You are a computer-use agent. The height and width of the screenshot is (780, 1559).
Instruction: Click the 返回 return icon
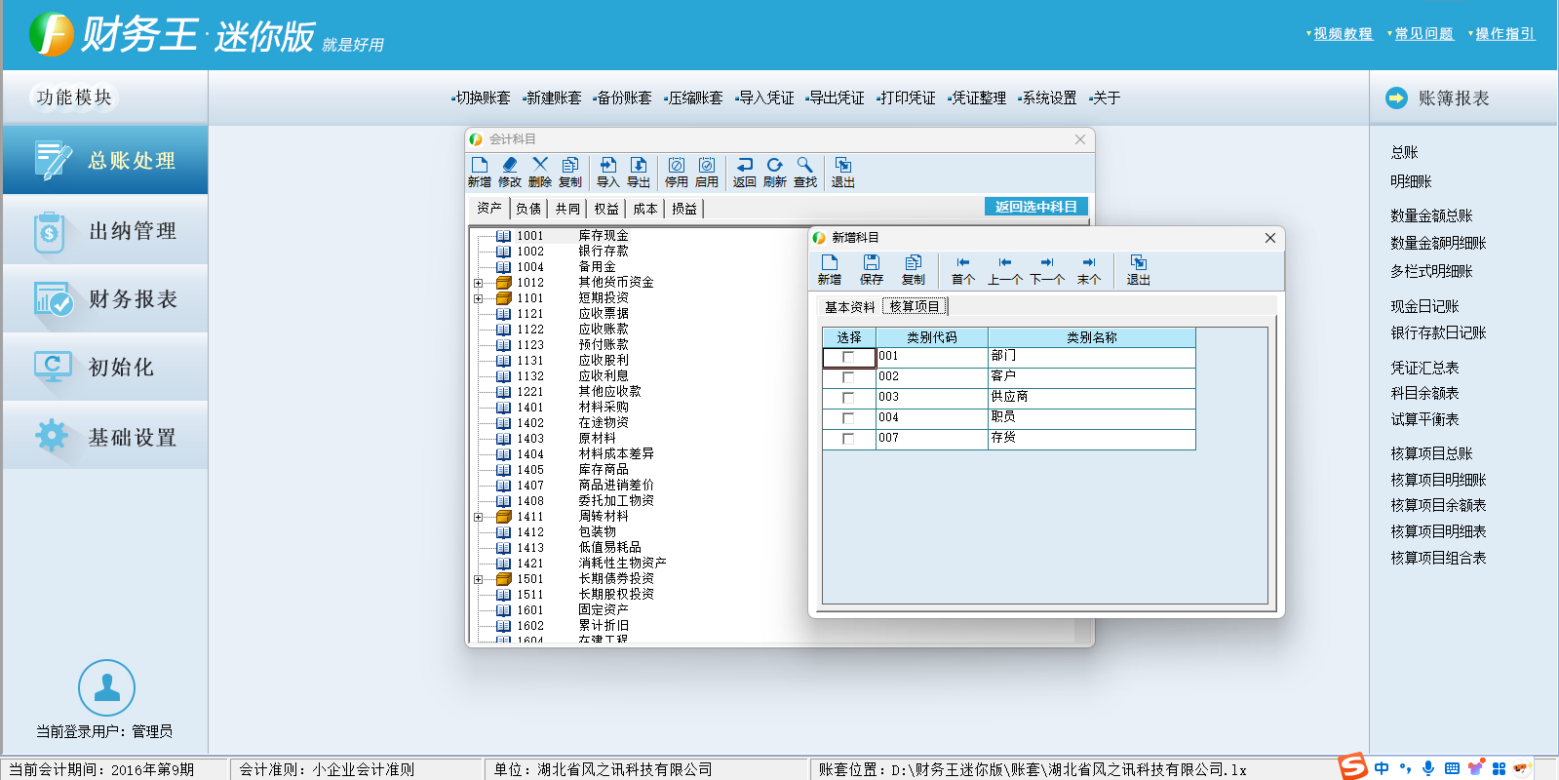744,172
